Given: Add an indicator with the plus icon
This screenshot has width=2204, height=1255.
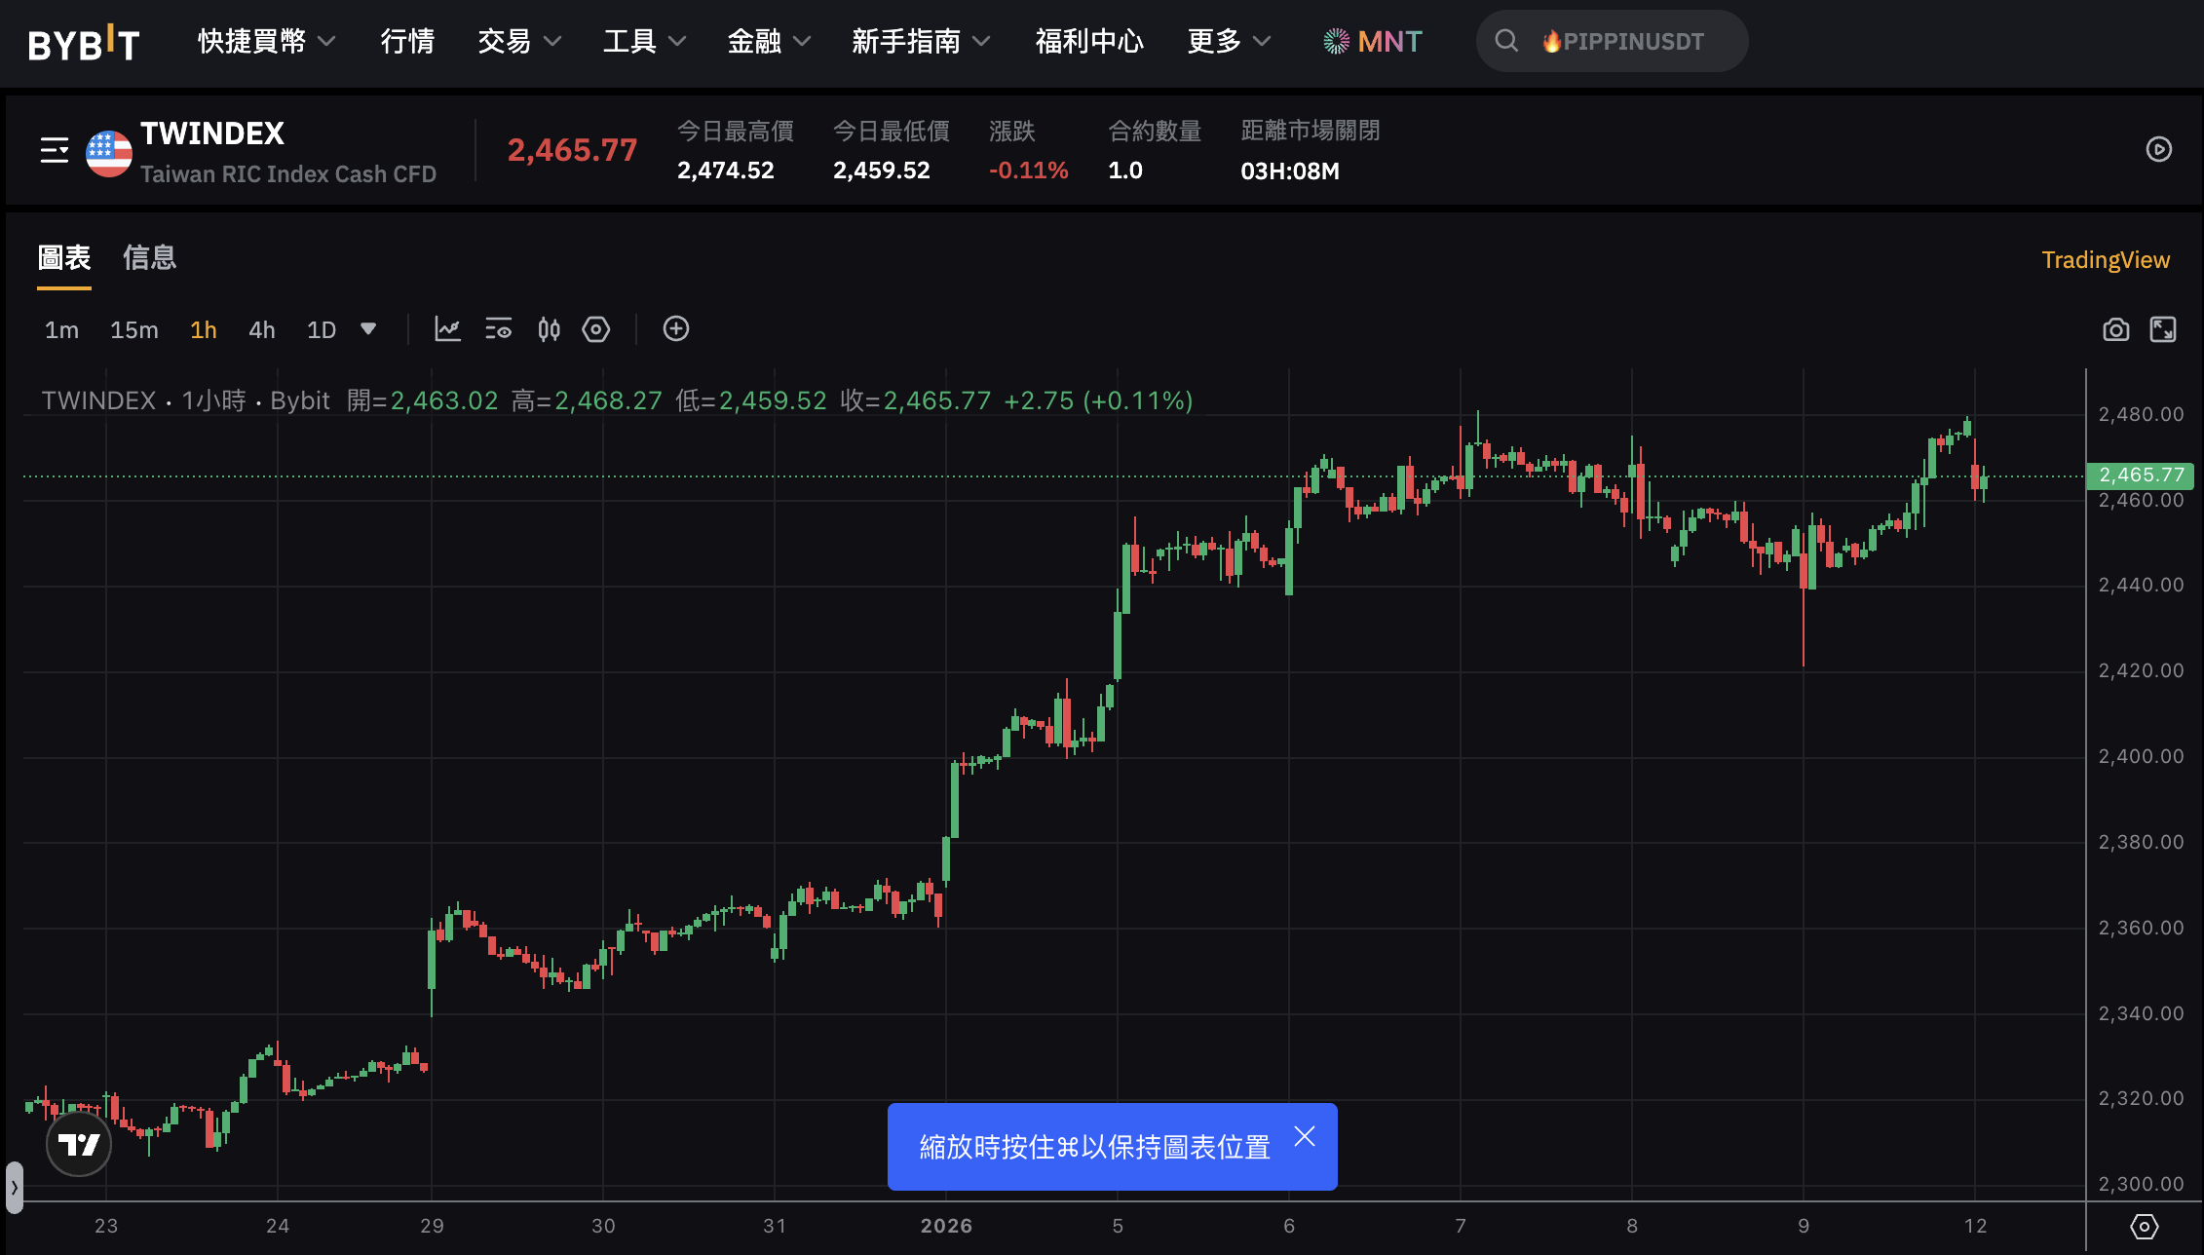Looking at the screenshot, I should click(676, 329).
